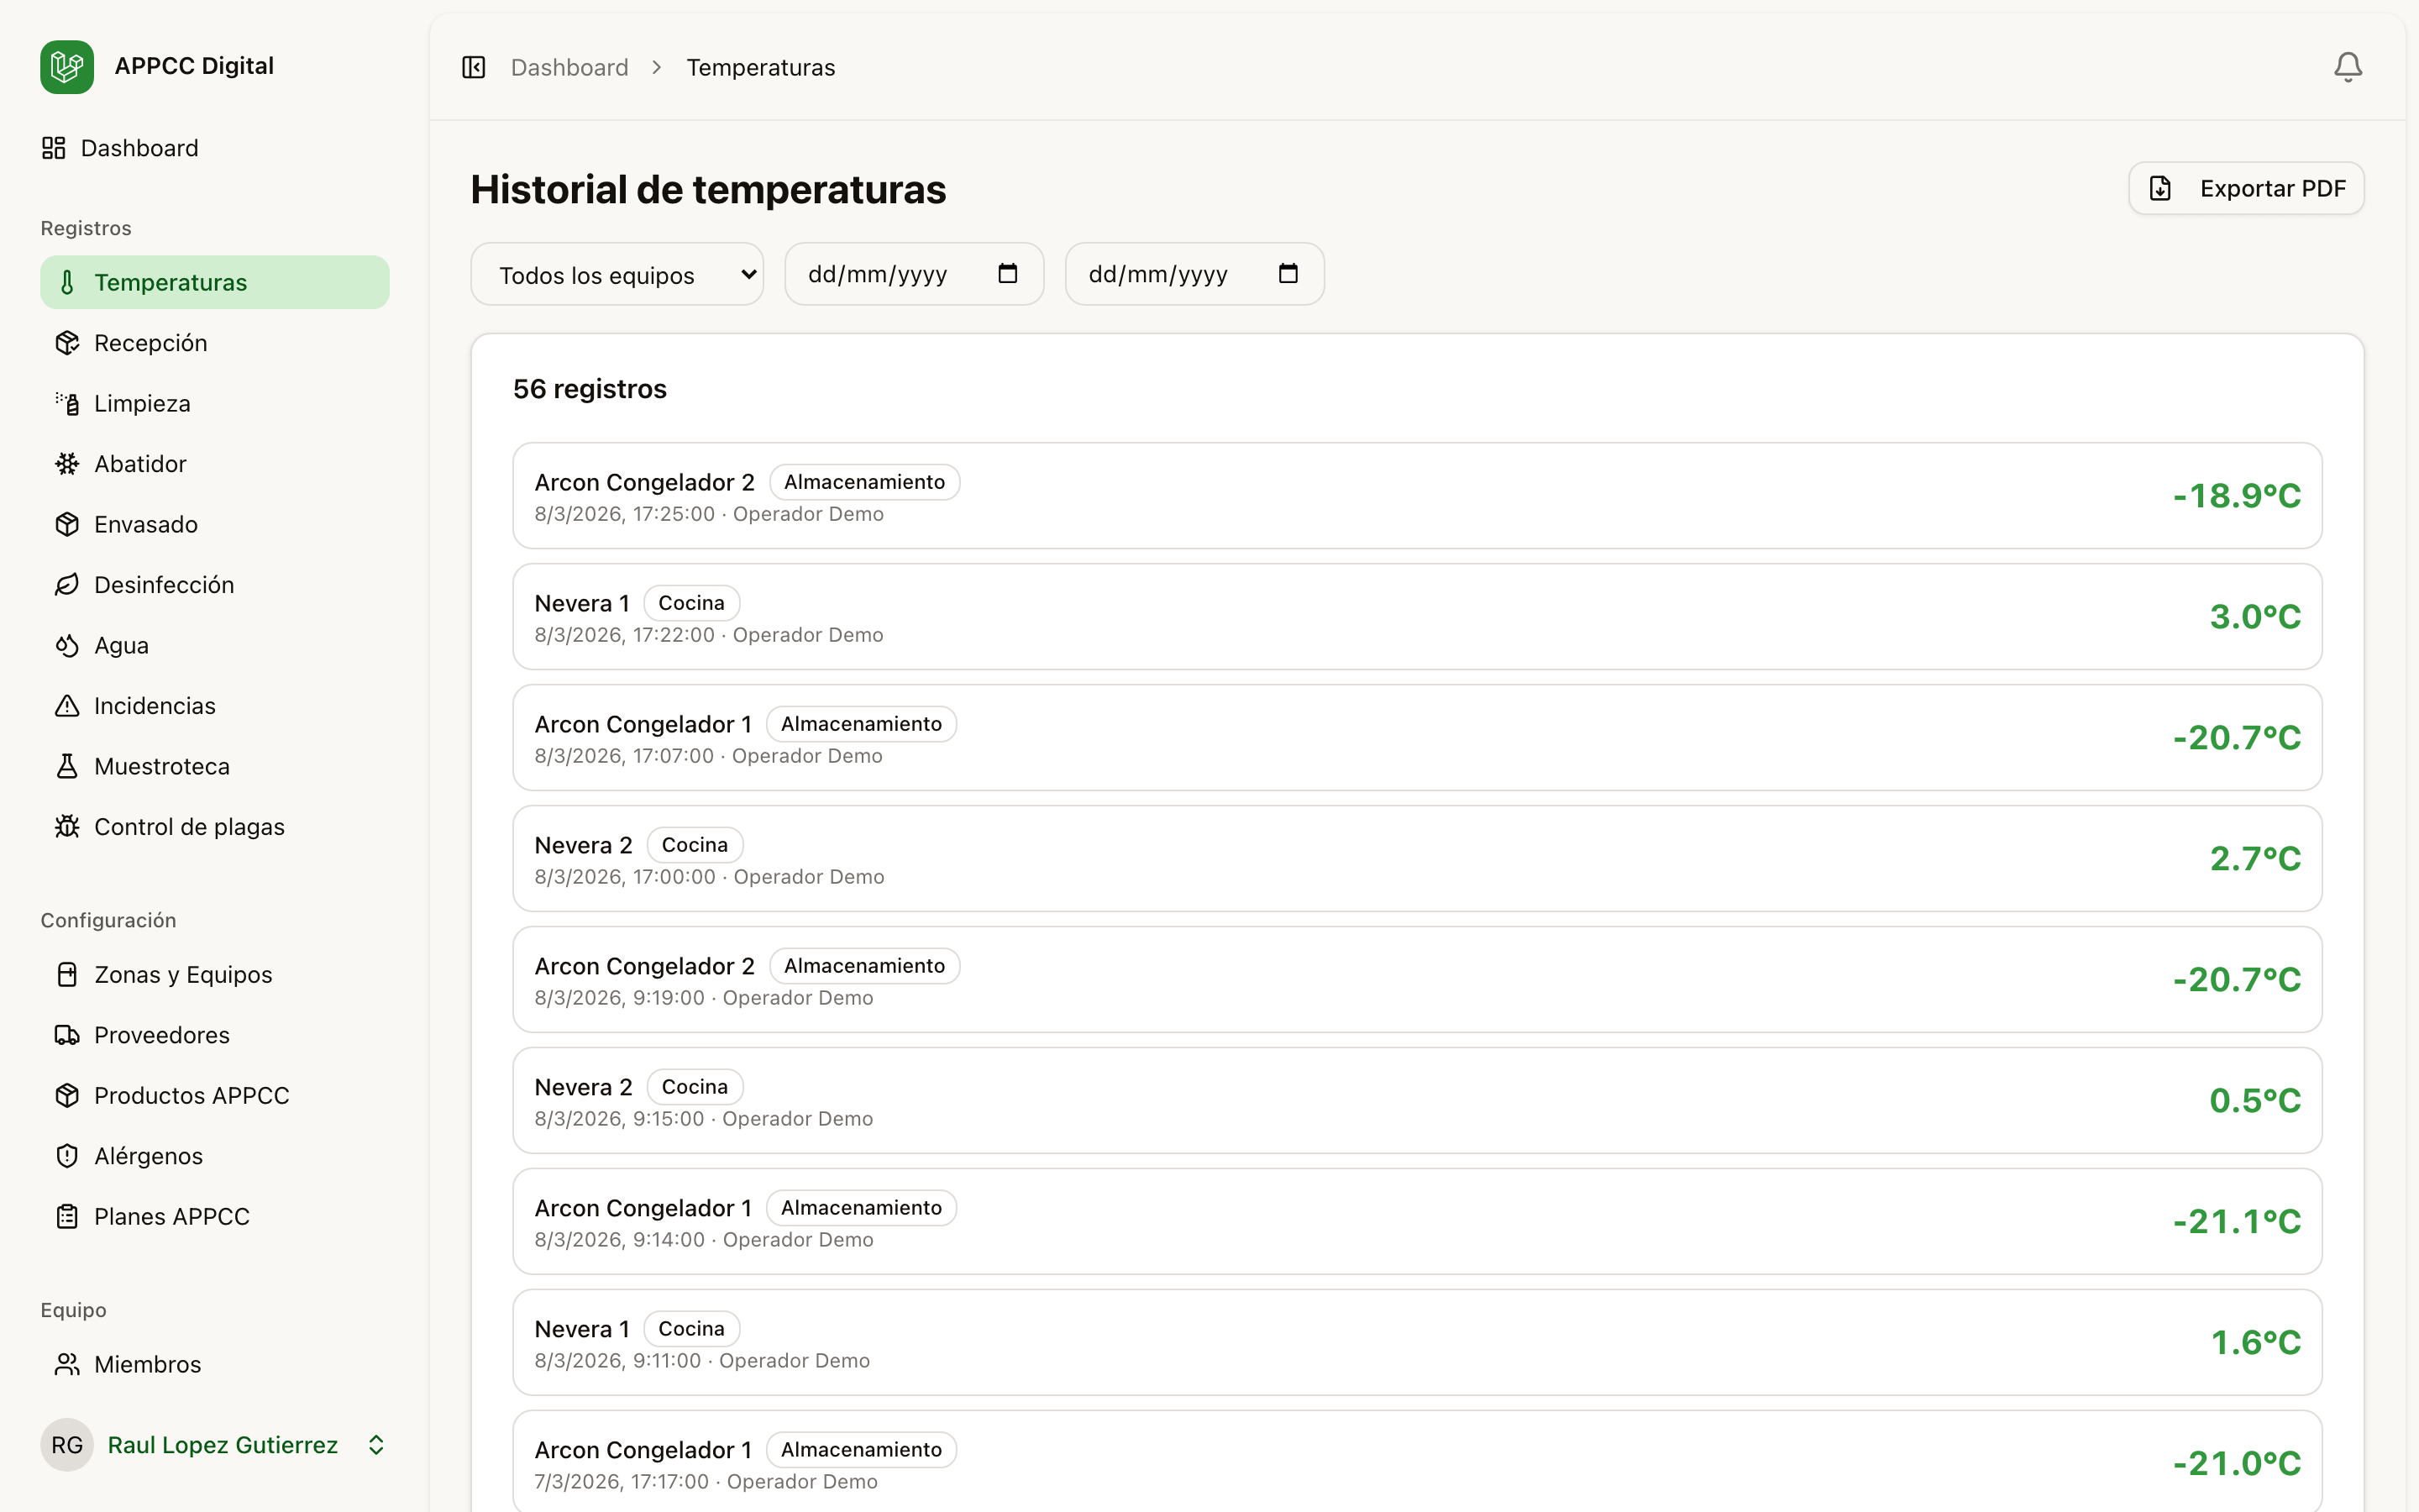Click the Incidencias warning triangle icon
The width and height of the screenshot is (2419, 1512).
point(66,705)
